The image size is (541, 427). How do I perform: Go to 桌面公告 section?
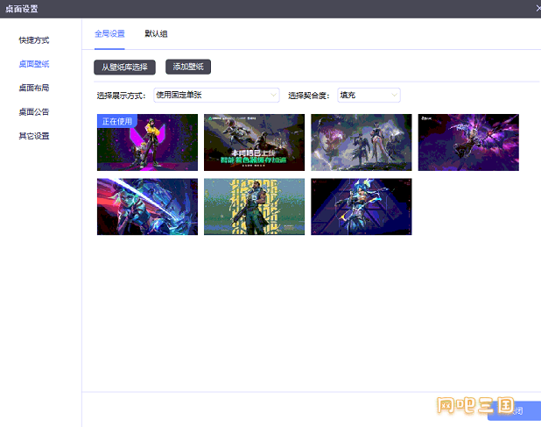tap(34, 112)
